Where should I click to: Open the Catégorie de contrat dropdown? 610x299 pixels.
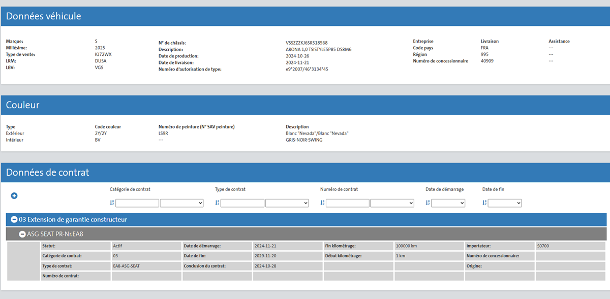[181, 203]
